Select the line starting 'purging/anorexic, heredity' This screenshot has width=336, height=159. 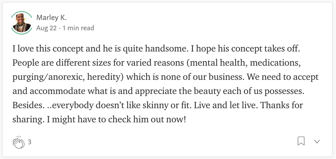tap(165, 77)
